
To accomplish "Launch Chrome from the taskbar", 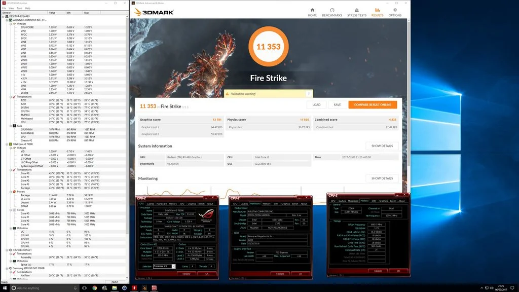I will coord(95,288).
